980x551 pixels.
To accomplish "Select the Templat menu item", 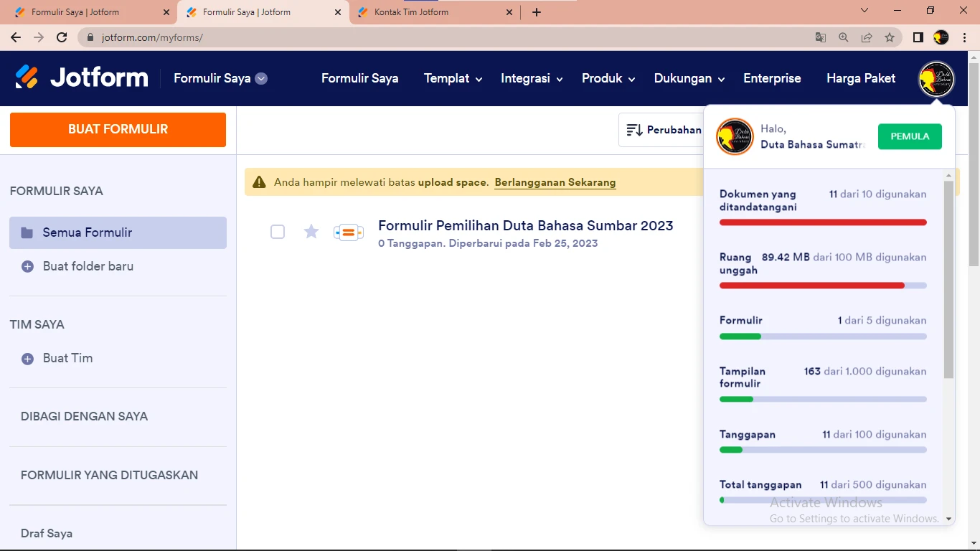I will (446, 79).
